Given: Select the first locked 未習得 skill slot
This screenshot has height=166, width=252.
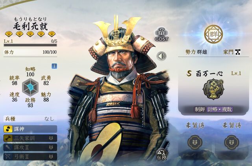Looking at the screenshot, I should [195, 142].
